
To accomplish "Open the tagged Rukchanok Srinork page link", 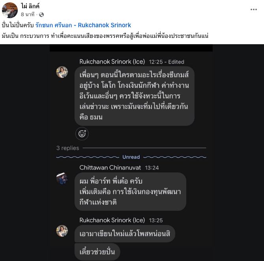I will 83,25.
